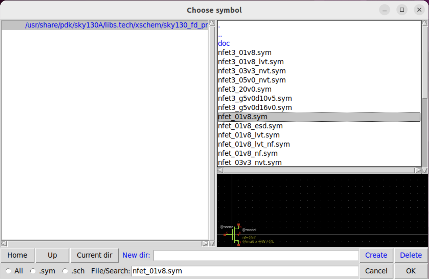
Task: Cancel the Choose symbol dialog
Action: (x=376, y=271)
